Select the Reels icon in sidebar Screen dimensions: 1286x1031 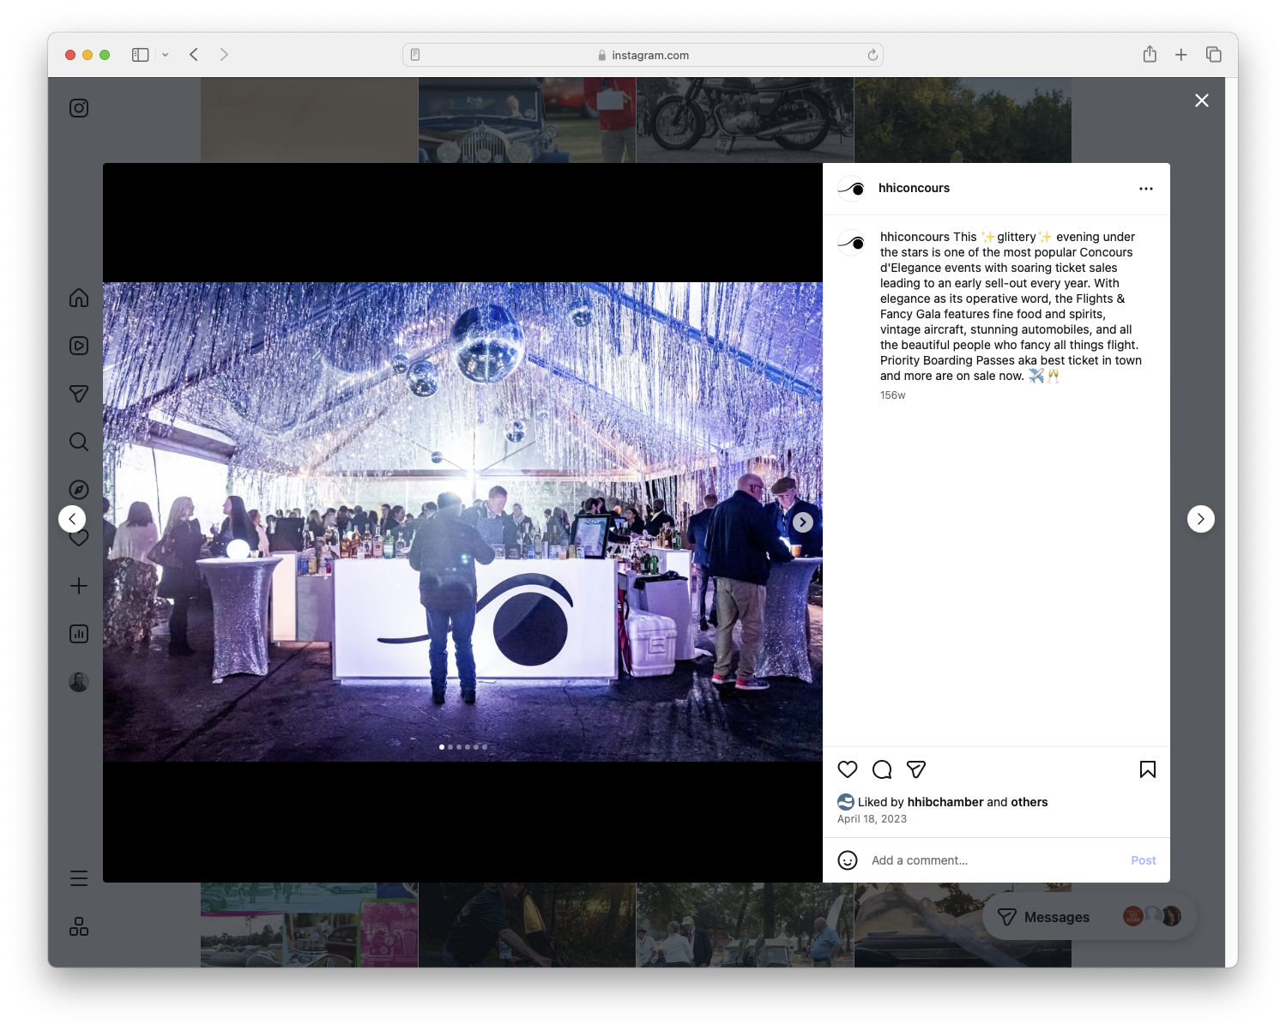tap(78, 346)
